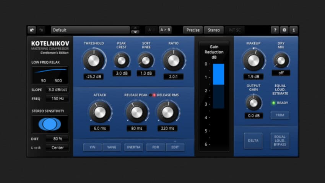The image size is (325, 183).
Task: Click the info icon
Action: (x=294, y=30)
